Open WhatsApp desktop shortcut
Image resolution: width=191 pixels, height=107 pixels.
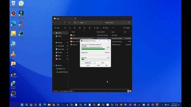[x=21, y=5]
